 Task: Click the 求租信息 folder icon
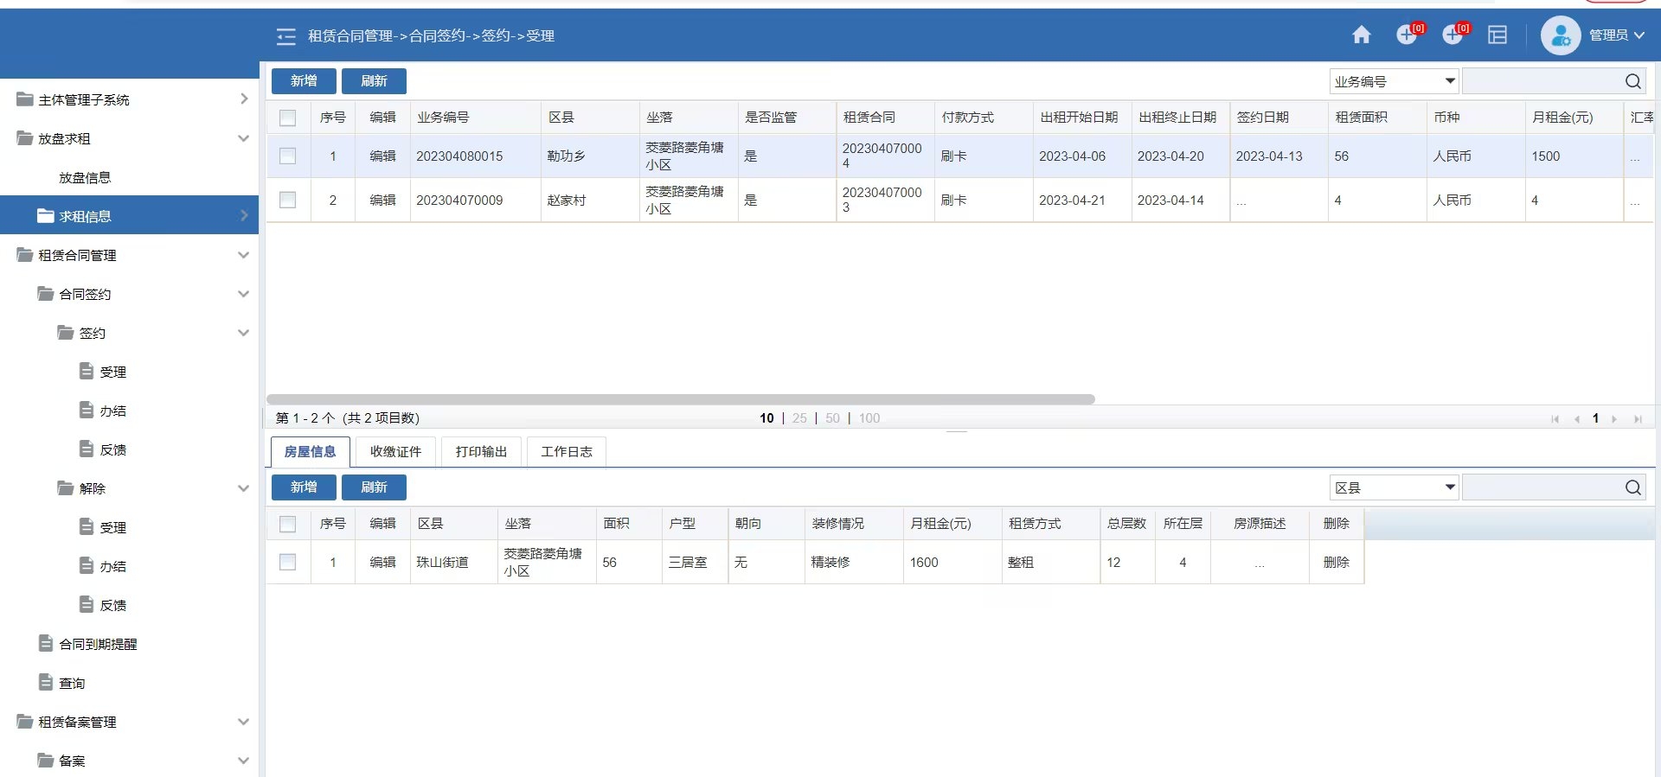pos(46,216)
